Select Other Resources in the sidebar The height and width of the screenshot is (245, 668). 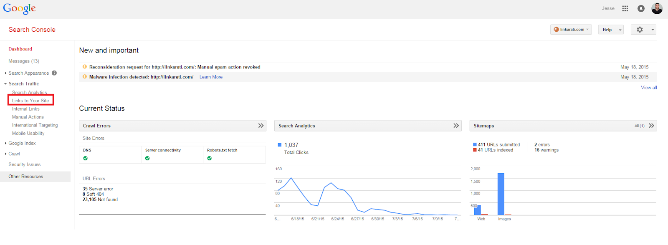pyautogui.click(x=35, y=177)
